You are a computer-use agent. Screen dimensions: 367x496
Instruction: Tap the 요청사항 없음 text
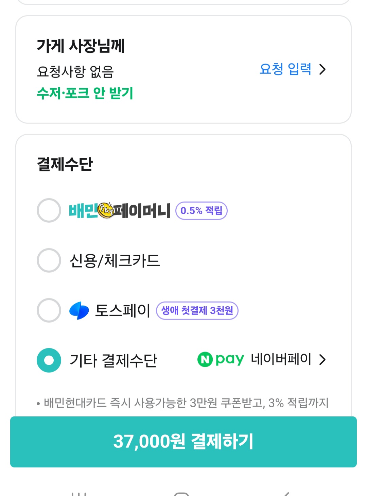(75, 72)
